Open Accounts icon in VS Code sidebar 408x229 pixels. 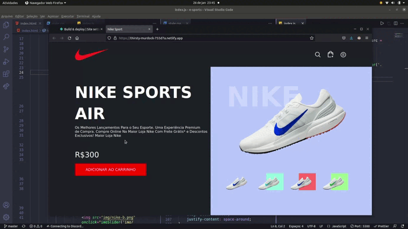tap(6, 205)
